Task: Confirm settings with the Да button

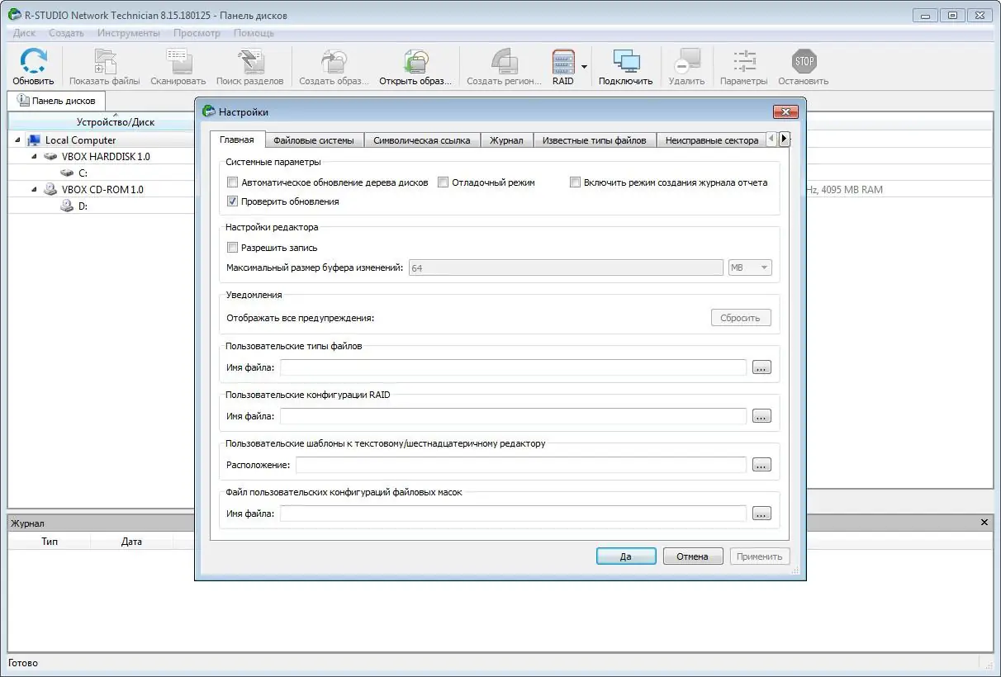Action: 626,556
